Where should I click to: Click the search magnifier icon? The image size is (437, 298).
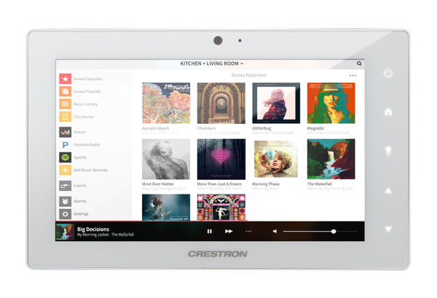[359, 63]
